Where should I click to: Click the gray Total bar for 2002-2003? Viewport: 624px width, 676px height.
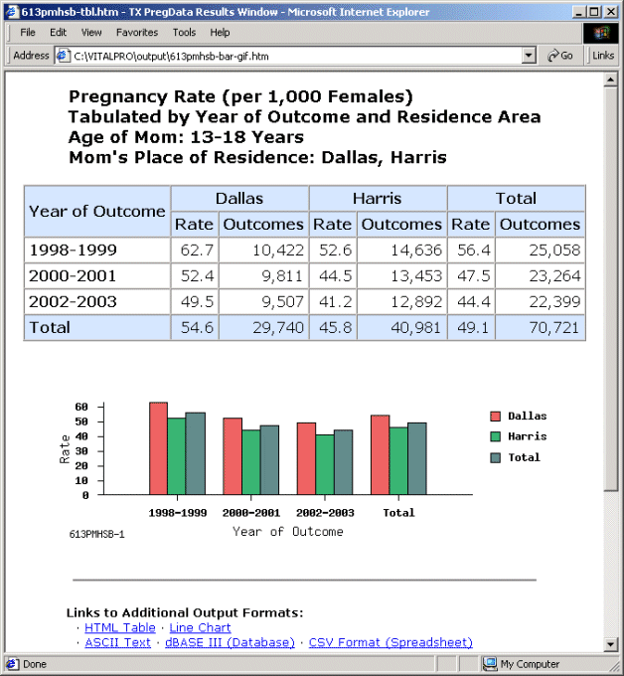pyautogui.click(x=343, y=462)
